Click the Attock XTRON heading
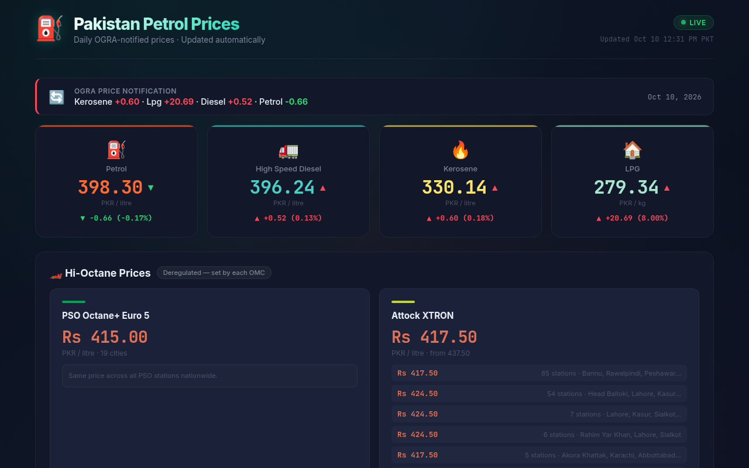Screen dimensions: 749x468 [x=422, y=316]
